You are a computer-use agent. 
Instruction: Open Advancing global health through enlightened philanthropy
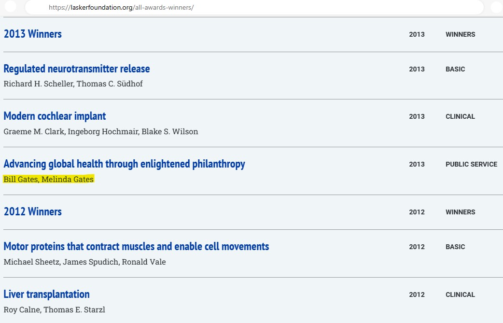[124, 164]
